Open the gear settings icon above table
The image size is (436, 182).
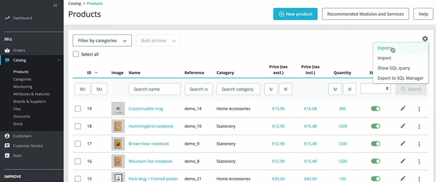[425, 39]
